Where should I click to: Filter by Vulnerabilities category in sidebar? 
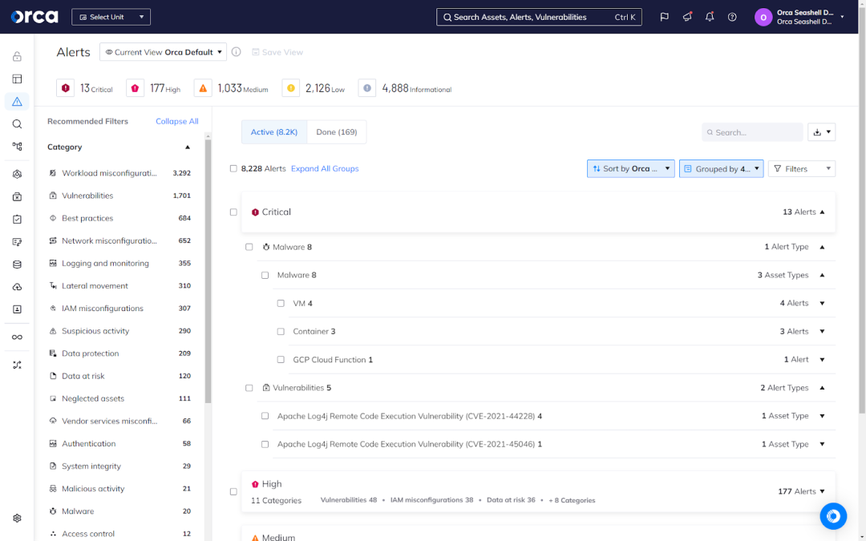pos(119,196)
